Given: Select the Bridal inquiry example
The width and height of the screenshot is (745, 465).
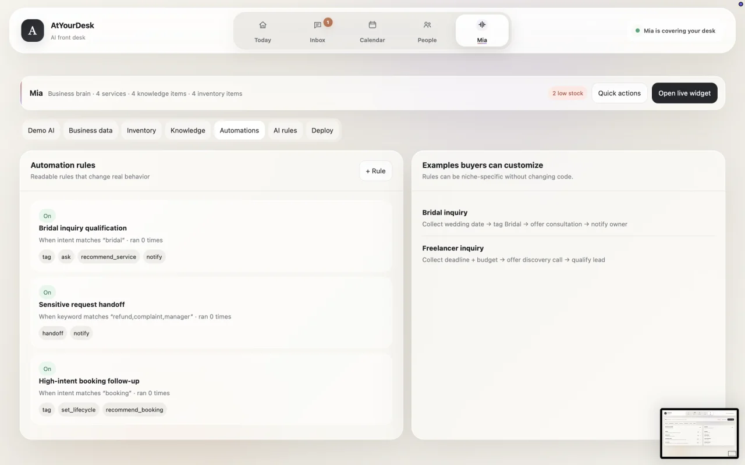Looking at the screenshot, I should point(445,213).
